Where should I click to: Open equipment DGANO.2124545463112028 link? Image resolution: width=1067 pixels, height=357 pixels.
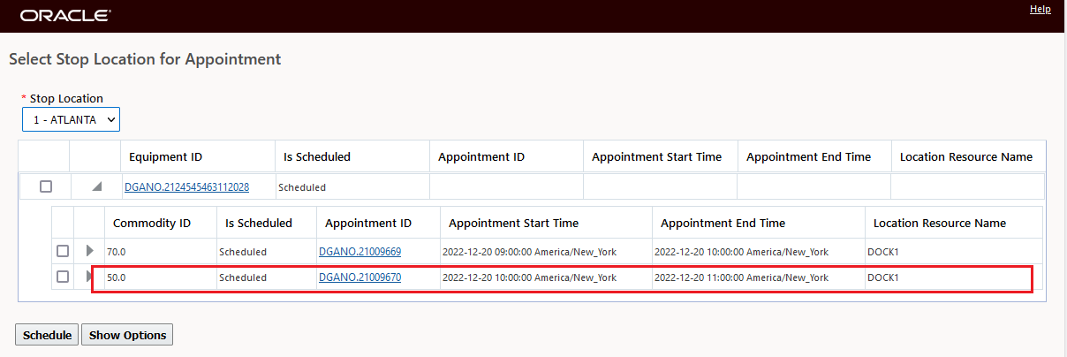click(x=186, y=187)
